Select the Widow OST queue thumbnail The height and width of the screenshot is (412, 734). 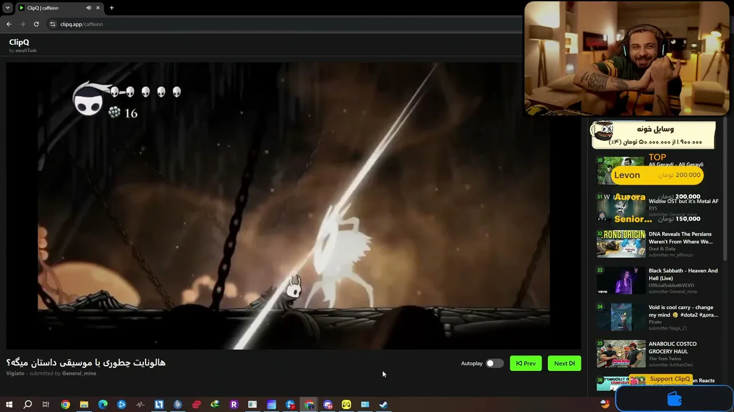[x=620, y=207]
